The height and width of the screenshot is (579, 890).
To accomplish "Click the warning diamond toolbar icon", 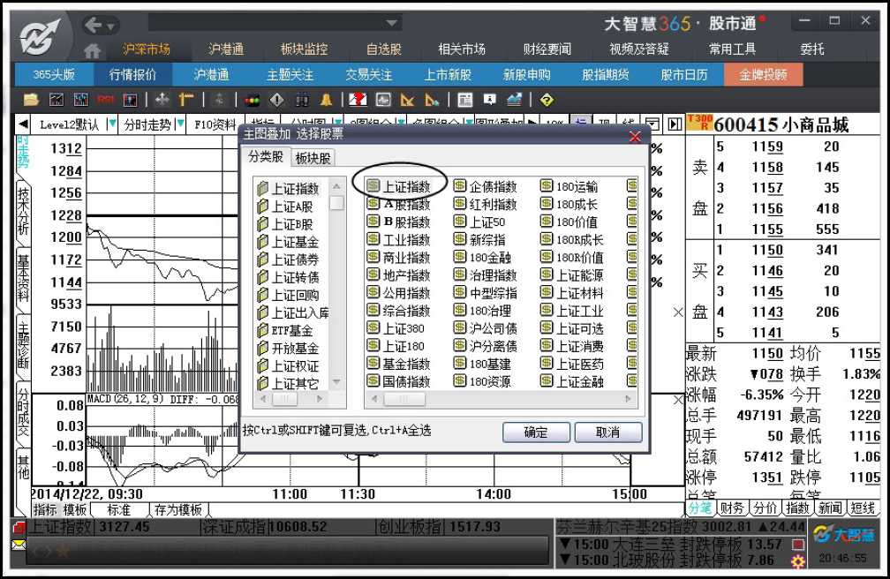I will (276, 101).
